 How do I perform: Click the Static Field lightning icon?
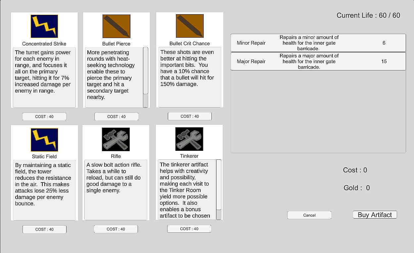click(44, 140)
